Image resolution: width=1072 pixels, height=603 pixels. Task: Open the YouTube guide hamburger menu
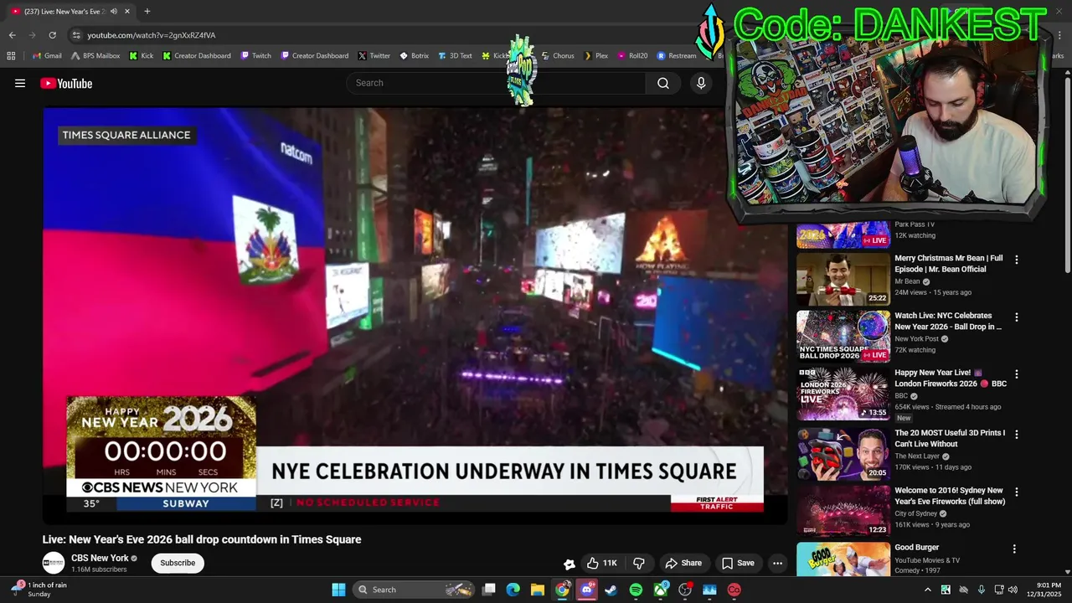coord(20,83)
